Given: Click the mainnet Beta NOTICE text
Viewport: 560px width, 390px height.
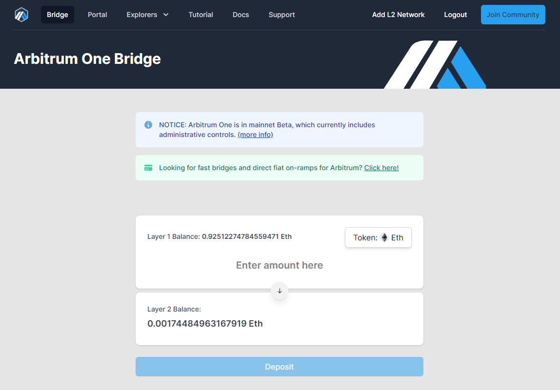Looking at the screenshot, I should (x=267, y=130).
